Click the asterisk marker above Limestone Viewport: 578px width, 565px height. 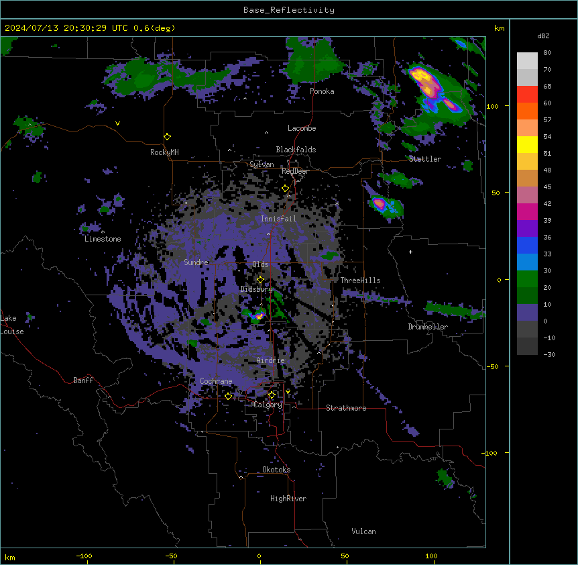[x=103, y=232]
